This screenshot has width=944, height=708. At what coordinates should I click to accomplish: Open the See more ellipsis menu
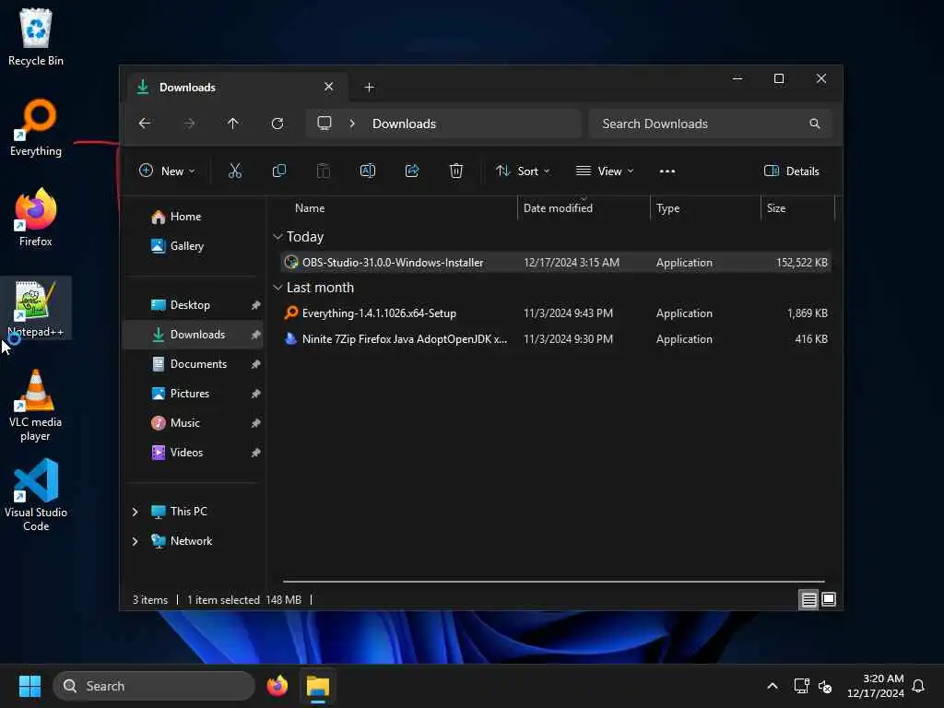coord(667,171)
